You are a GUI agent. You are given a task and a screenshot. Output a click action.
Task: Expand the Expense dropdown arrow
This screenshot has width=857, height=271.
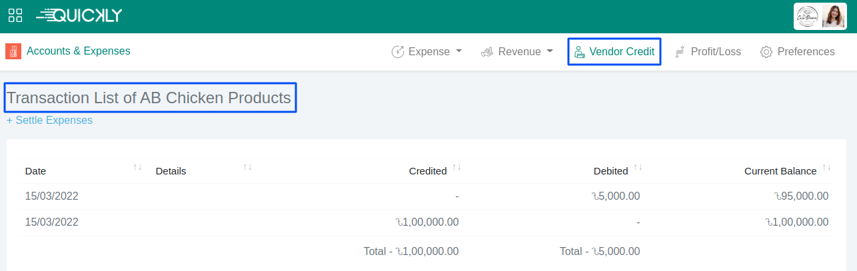click(458, 51)
